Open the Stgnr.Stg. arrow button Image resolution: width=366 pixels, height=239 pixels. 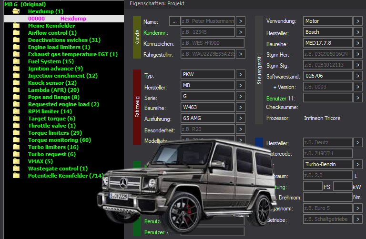click(x=358, y=65)
